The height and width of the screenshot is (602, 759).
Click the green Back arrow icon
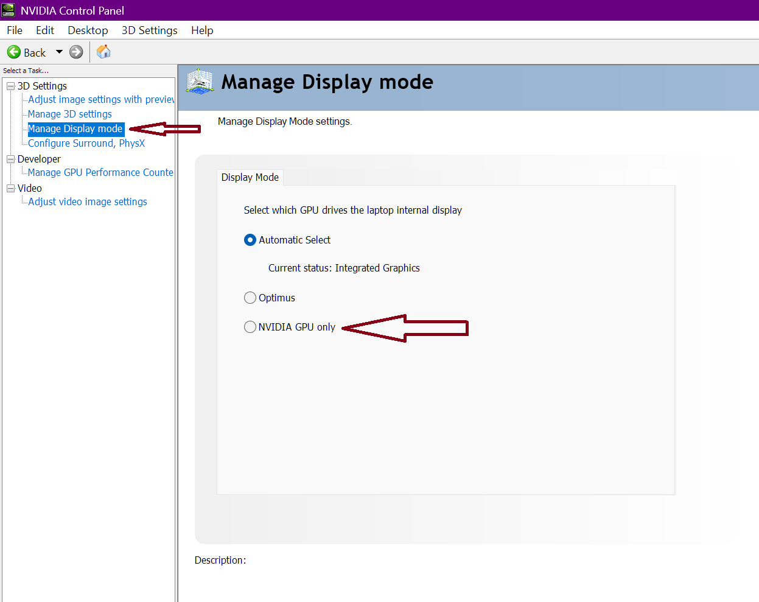[14, 52]
